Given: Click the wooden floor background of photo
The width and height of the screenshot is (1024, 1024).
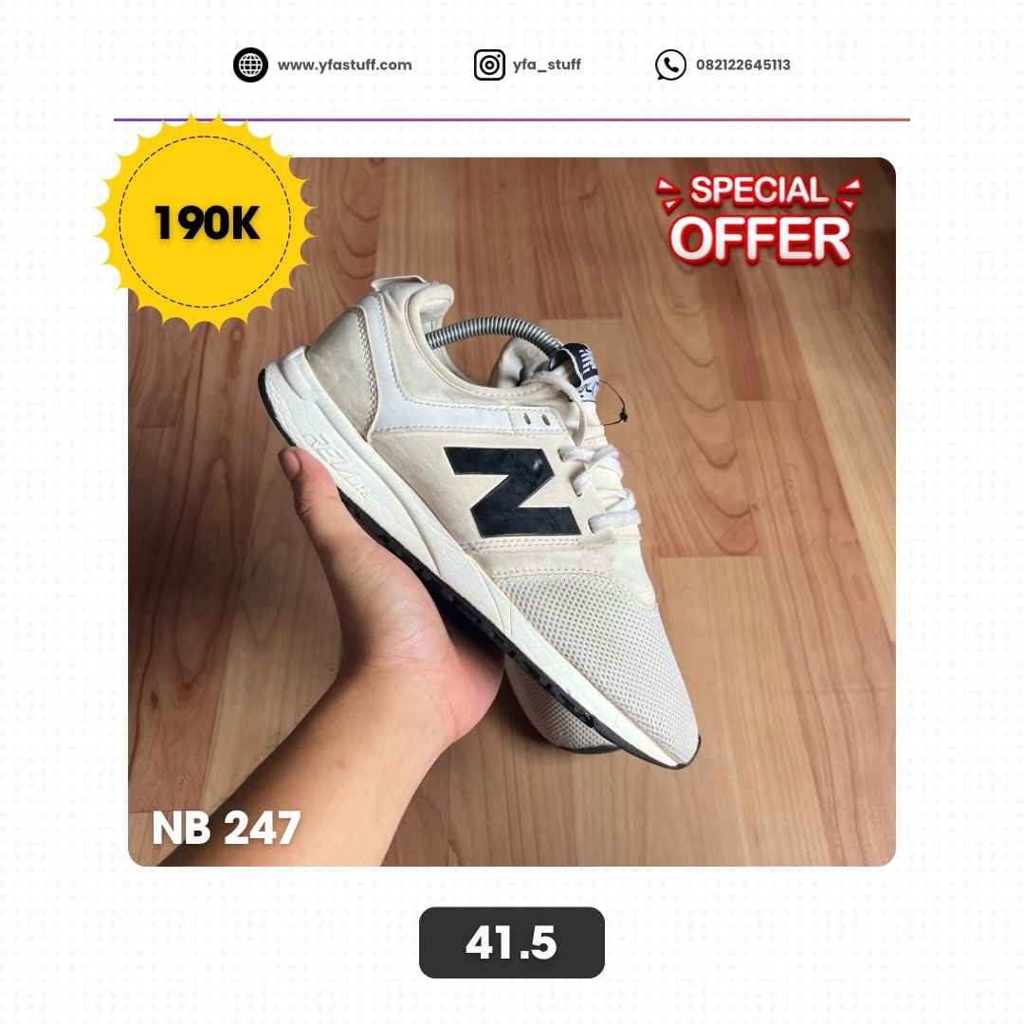Looking at the screenshot, I should tap(784, 588).
